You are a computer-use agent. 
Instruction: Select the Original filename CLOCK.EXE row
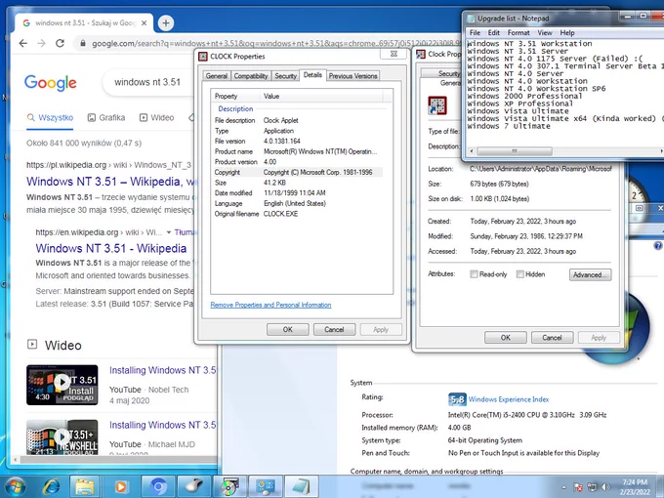(298, 214)
